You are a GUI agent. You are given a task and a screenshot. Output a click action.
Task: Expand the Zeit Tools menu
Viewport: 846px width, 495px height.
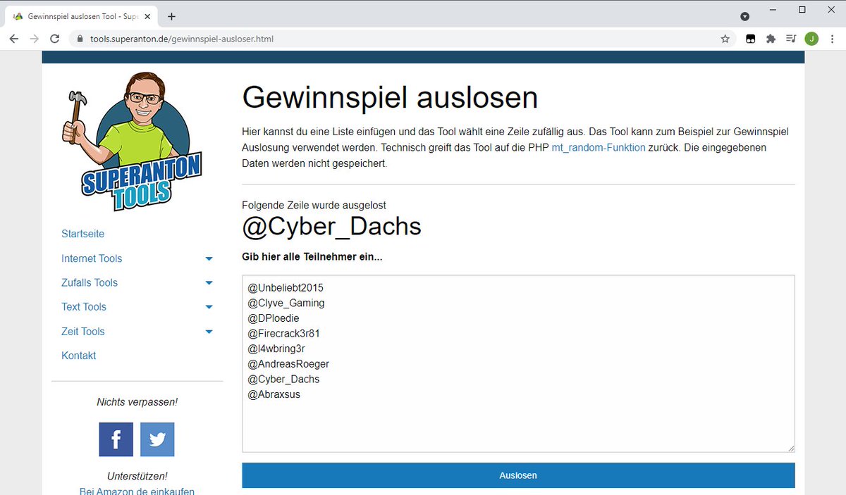[82, 331]
